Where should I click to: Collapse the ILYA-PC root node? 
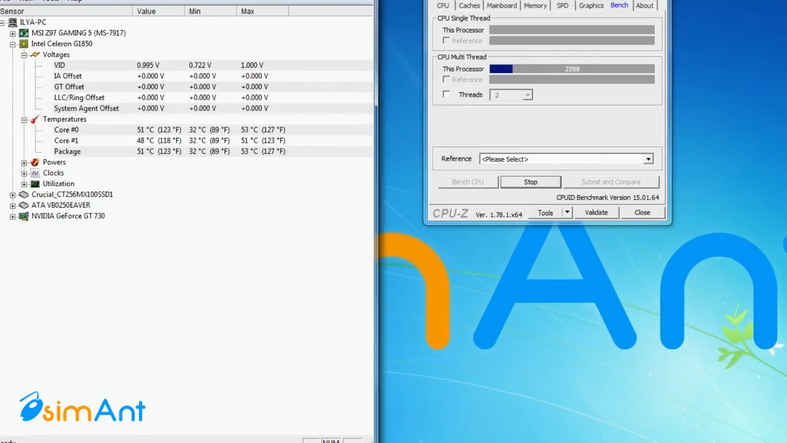(x=2, y=22)
